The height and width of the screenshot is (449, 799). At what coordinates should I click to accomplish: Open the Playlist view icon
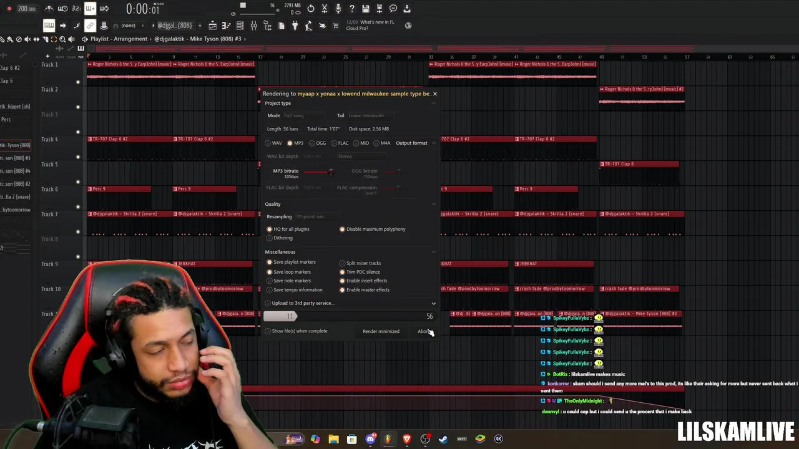(x=212, y=26)
